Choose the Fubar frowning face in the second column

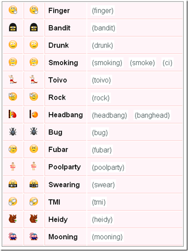pos(34,149)
